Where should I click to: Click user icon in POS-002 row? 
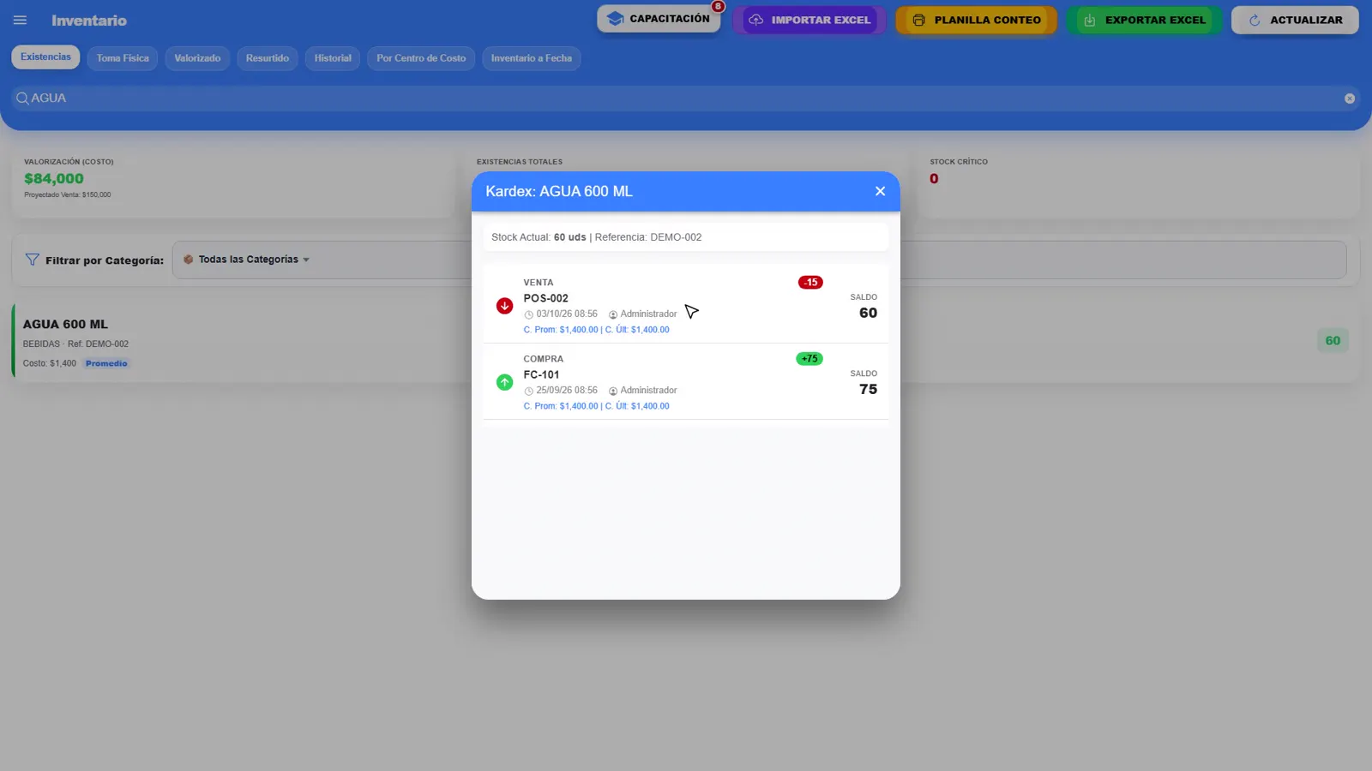click(x=613, y=314)
